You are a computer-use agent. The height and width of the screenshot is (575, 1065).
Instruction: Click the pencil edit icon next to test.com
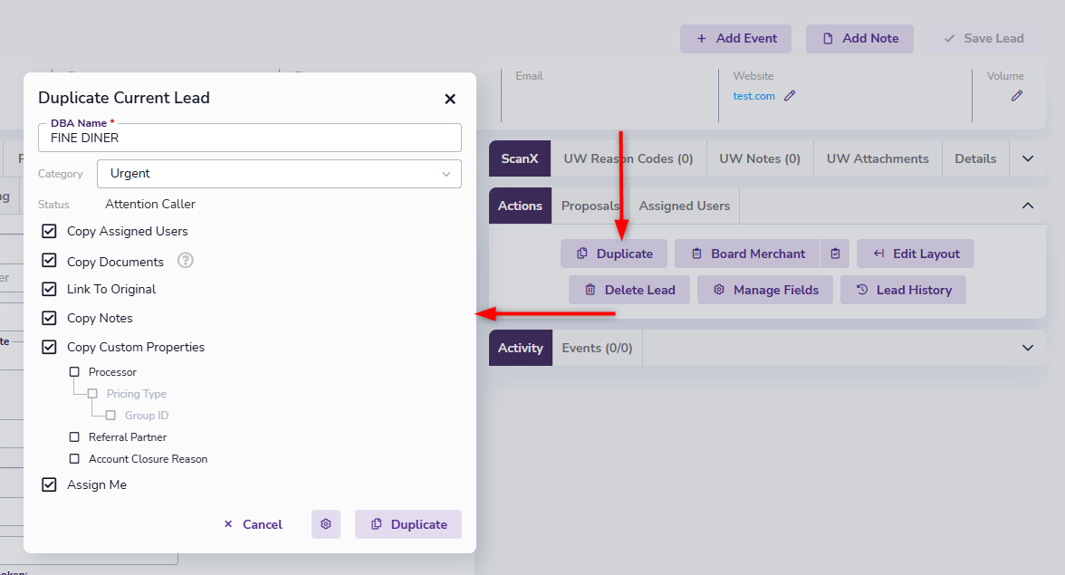coord(790,96)
